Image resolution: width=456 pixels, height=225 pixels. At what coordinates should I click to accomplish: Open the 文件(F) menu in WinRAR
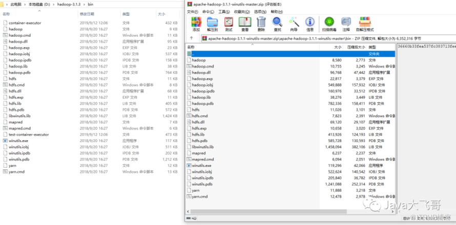tap(192, 11)
